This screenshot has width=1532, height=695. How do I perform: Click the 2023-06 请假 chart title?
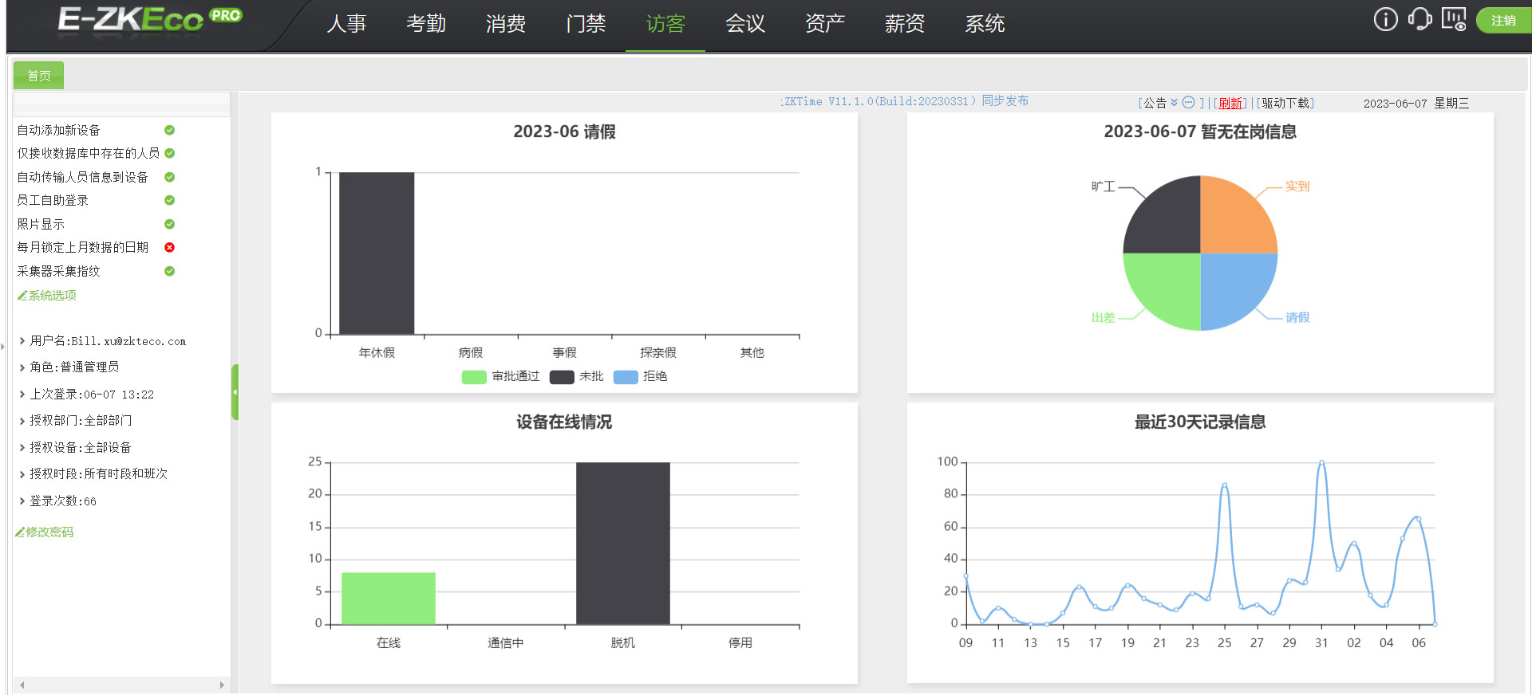click(564, 132)
